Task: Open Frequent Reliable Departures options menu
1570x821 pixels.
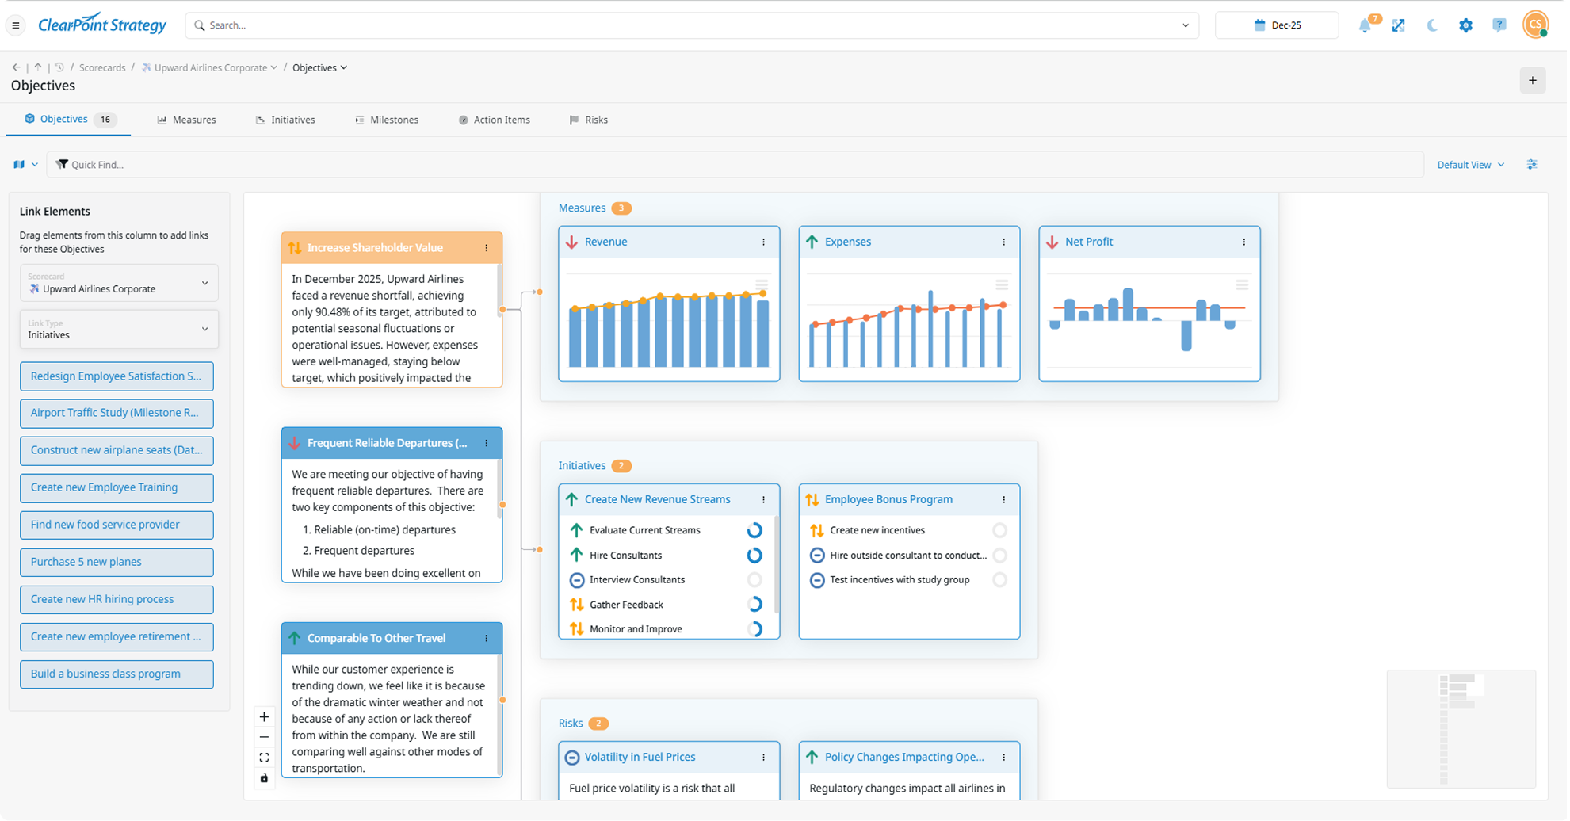Action: pyautogui.click(x=487, y=444)
